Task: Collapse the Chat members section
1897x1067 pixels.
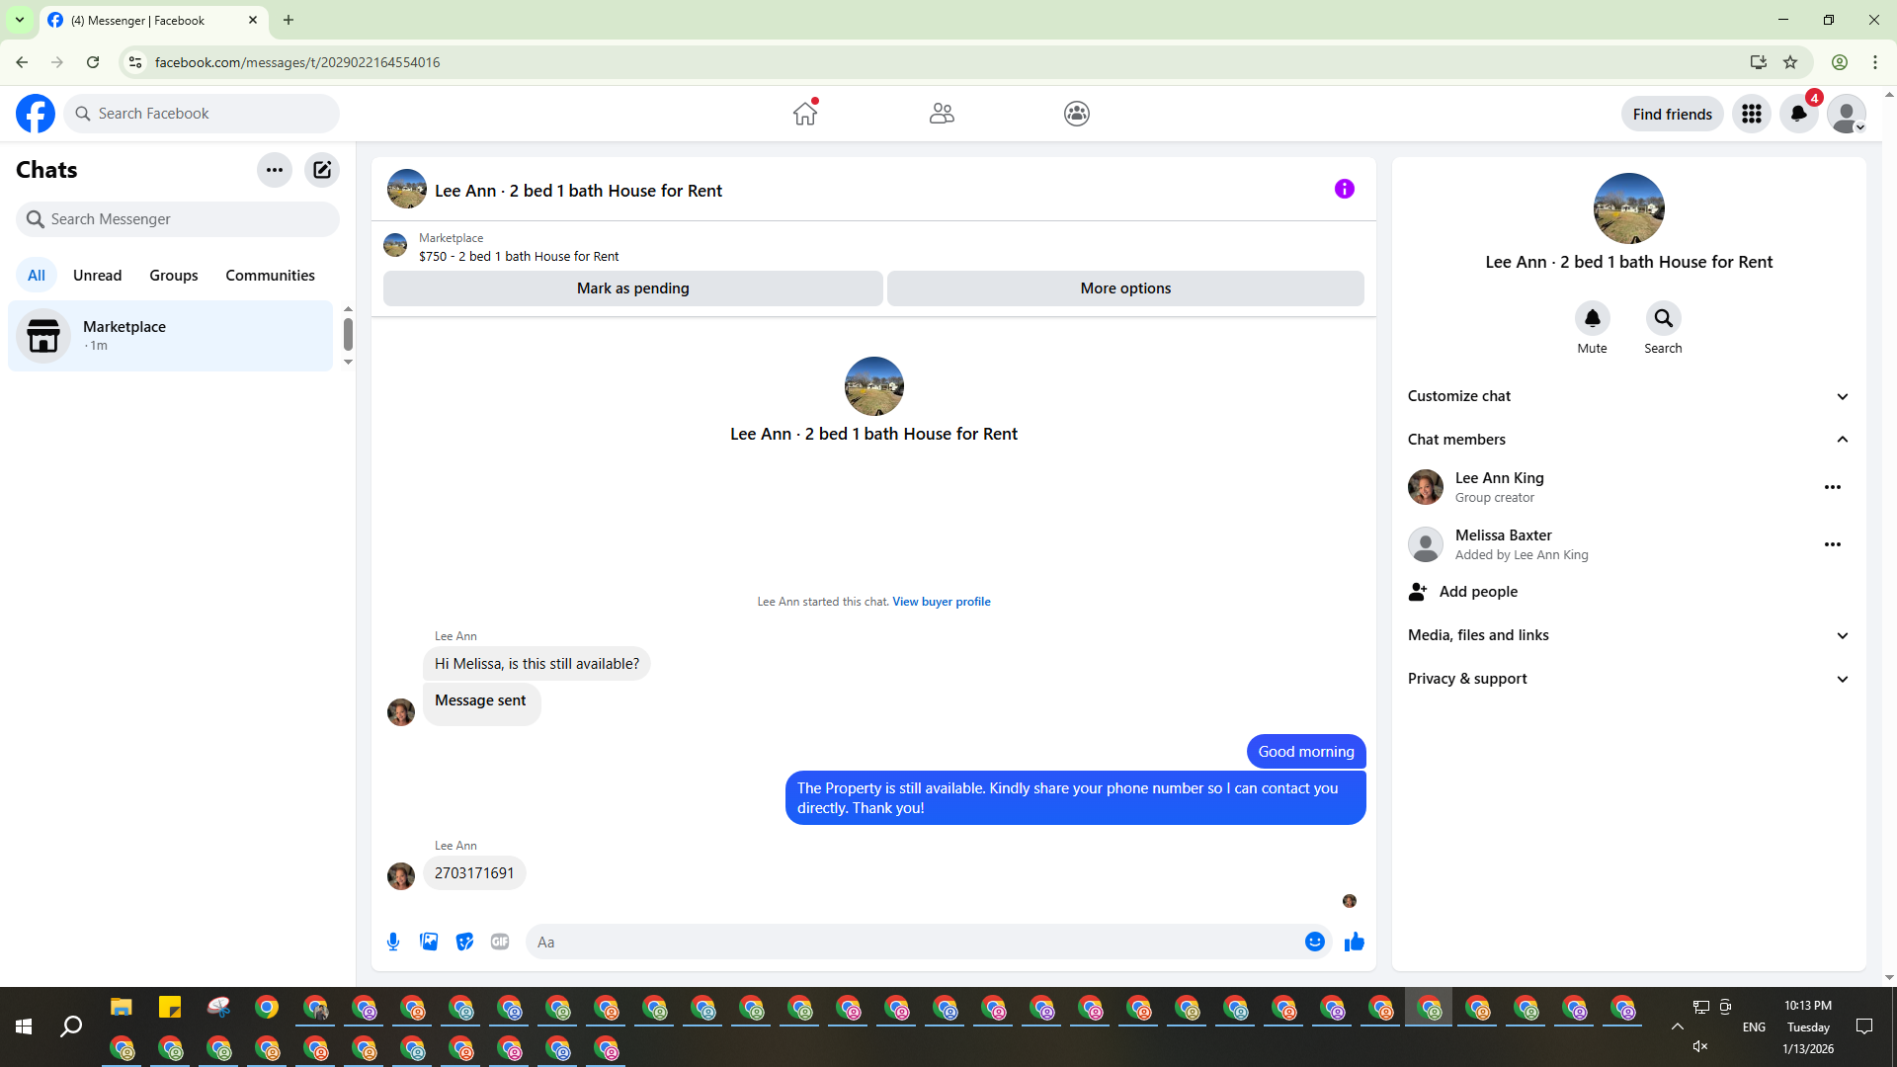Action: (1628, 440)
